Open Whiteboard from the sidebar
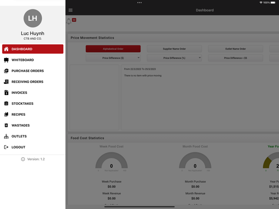The image size is (279, 209). pos(33,60)
